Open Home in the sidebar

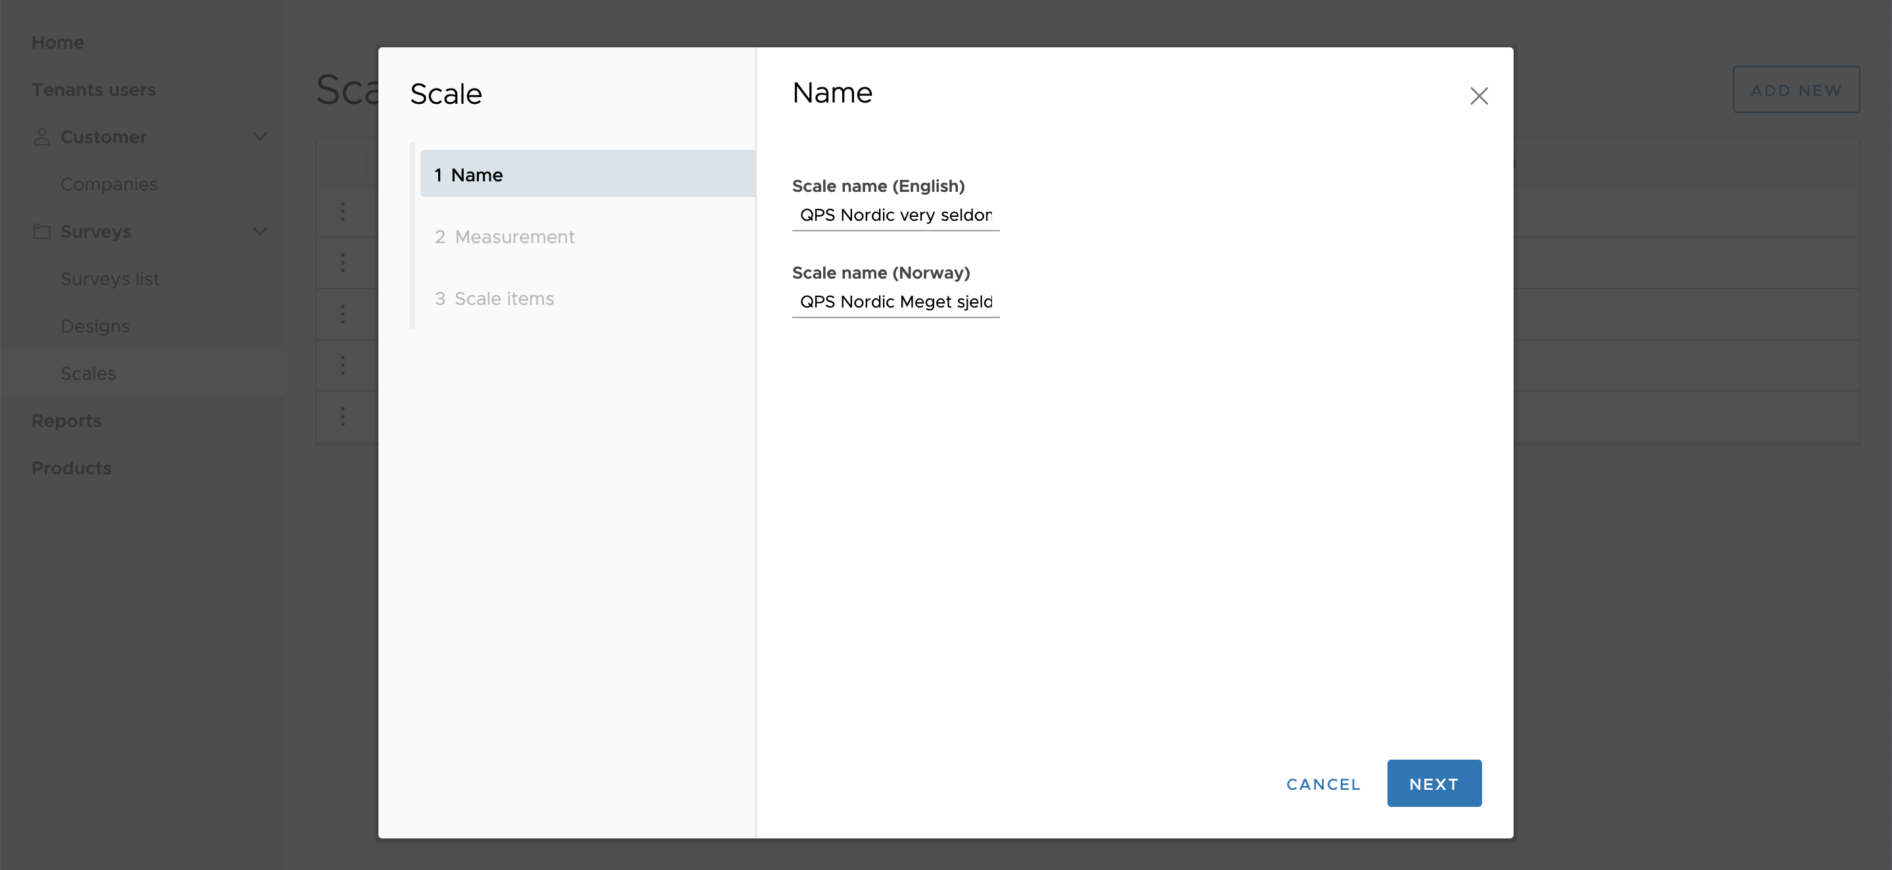coord(57,43)
